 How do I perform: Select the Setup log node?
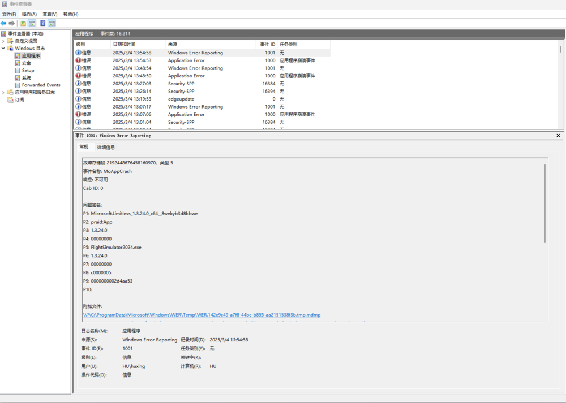click(28, 71)
